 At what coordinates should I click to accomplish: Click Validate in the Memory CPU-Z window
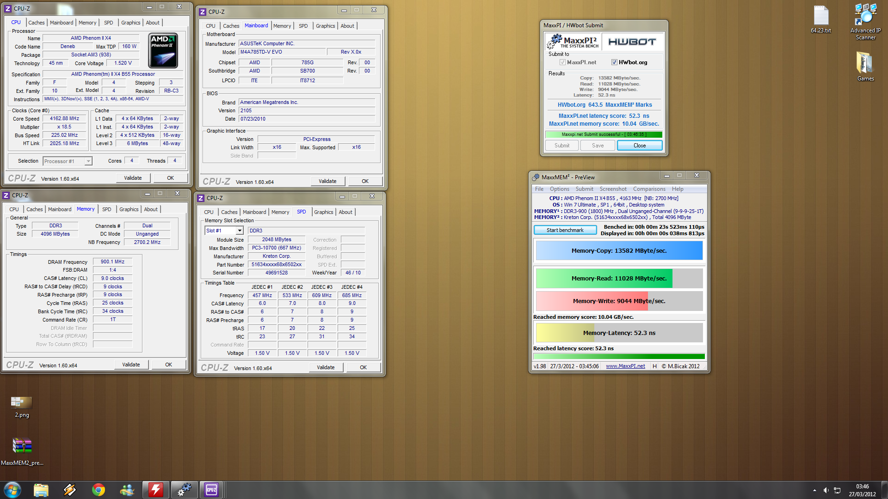(131, 365)
